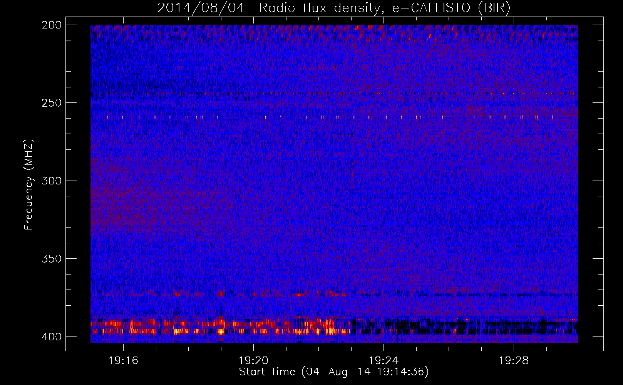Click the 400 frequency tick label
Image resolution: width=623 pixels, height=385 pixels.
click(51, 337)
